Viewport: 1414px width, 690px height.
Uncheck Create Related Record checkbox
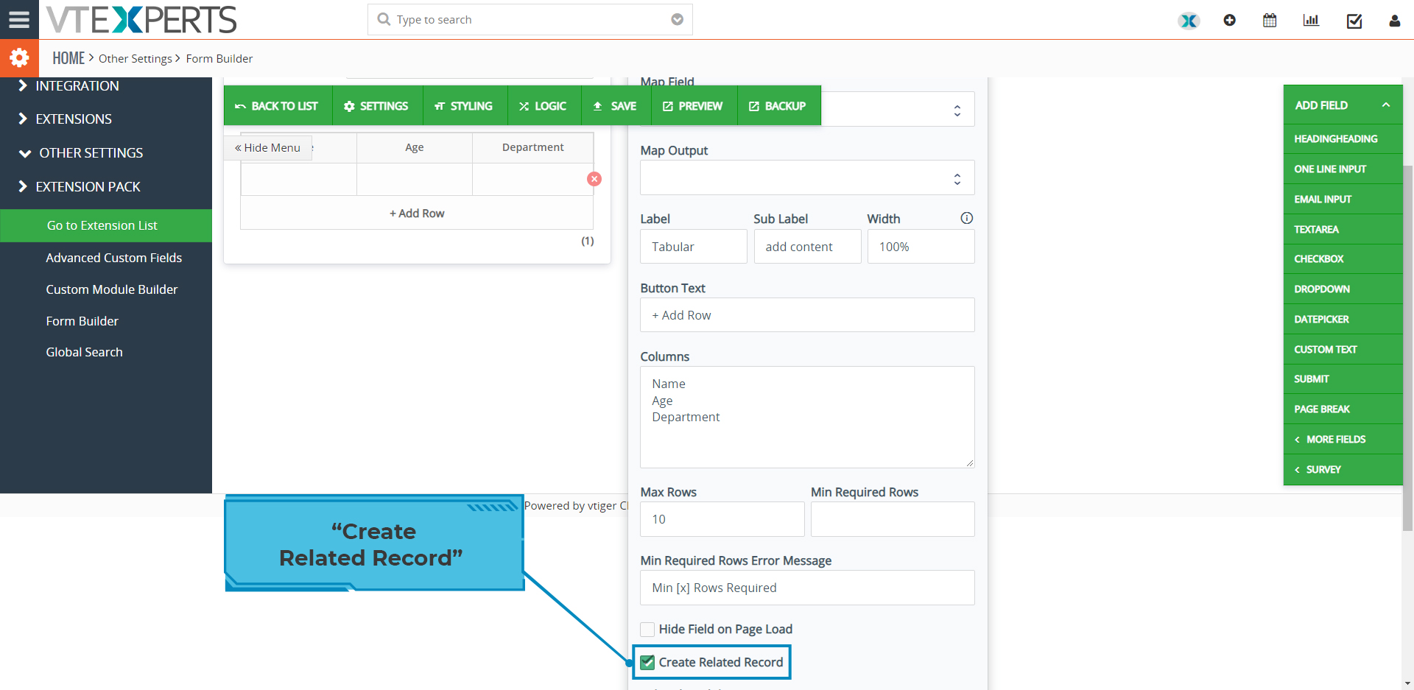point(647,663)
